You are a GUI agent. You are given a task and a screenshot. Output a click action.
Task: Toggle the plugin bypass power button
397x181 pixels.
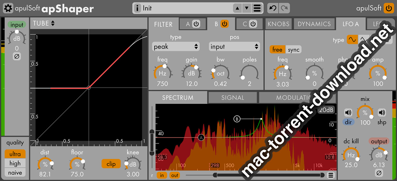tap(388, 9)
